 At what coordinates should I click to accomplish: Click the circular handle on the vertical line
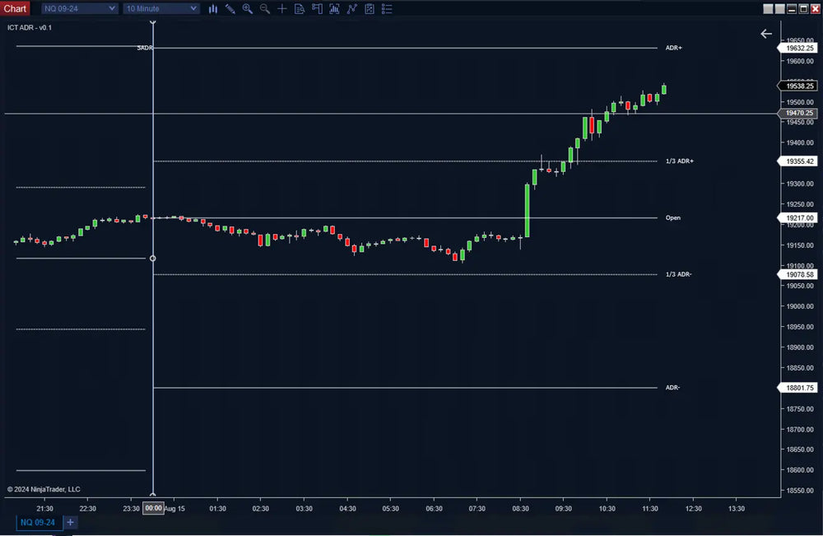[x=153, y=259]
